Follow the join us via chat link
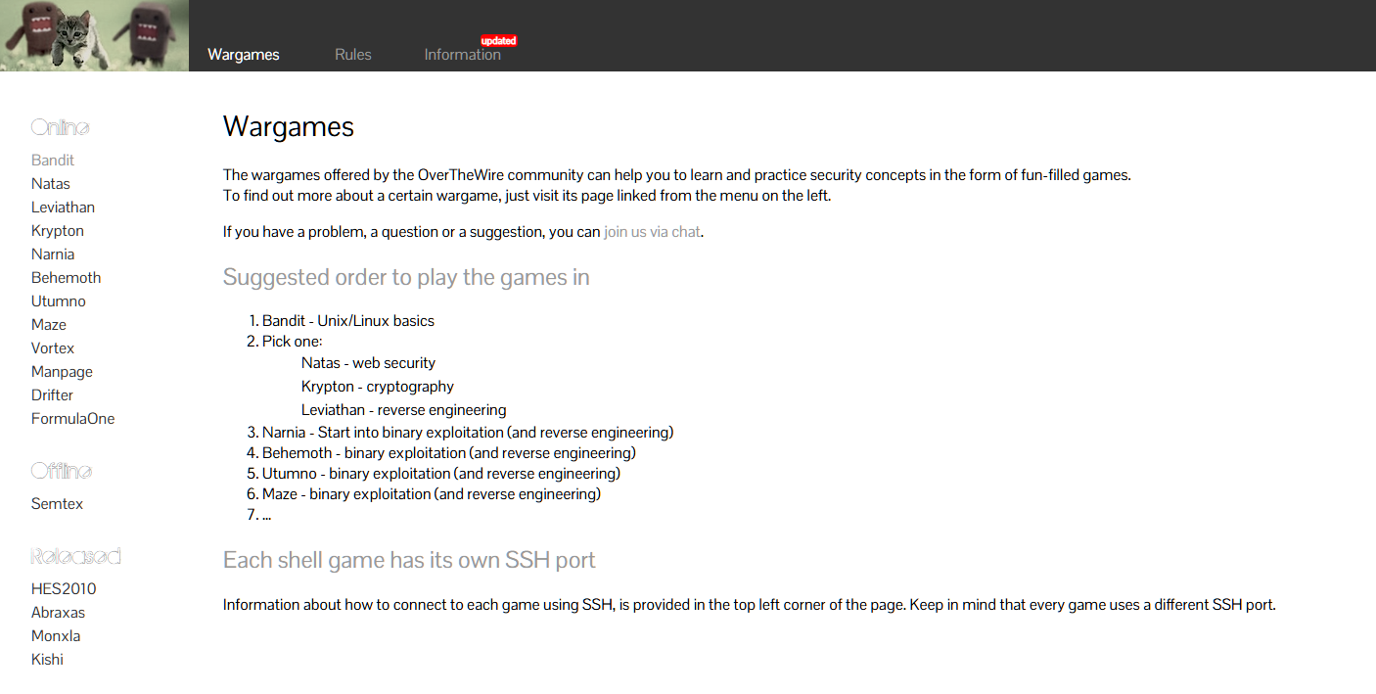 652,232
